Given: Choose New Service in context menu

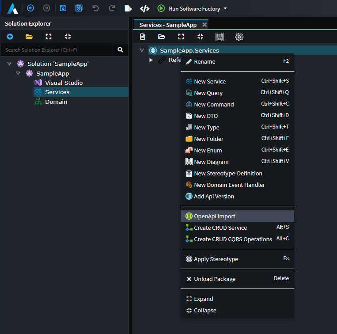Looking at the screenshot, I should (x=210, y=81).
